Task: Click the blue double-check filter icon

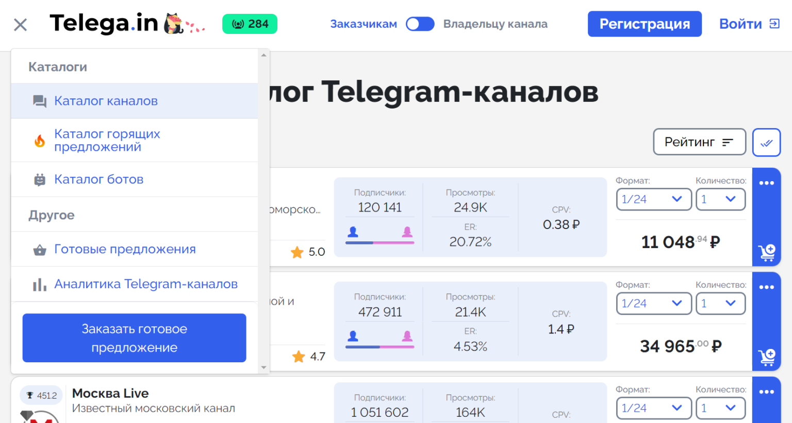Action: (767, 143)
